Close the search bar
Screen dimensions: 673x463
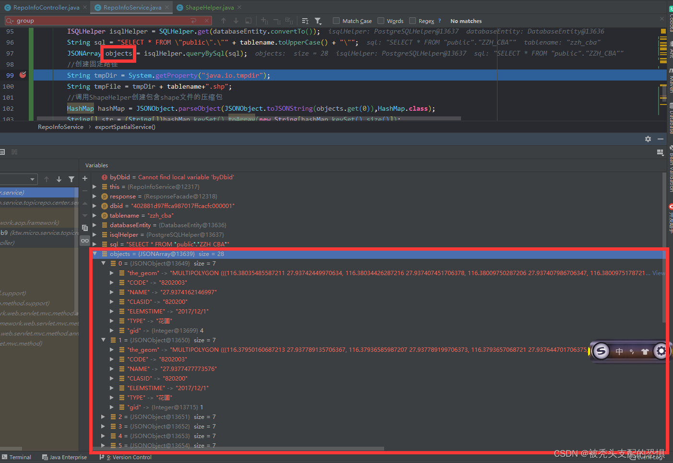pyautogui.click(x=662, y=19)
